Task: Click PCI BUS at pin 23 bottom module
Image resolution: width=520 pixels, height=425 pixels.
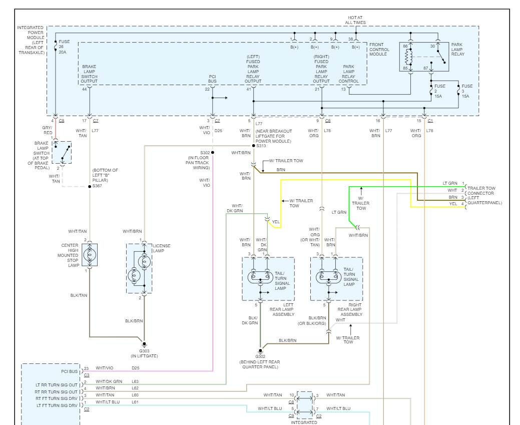Action: pos(69,371)
